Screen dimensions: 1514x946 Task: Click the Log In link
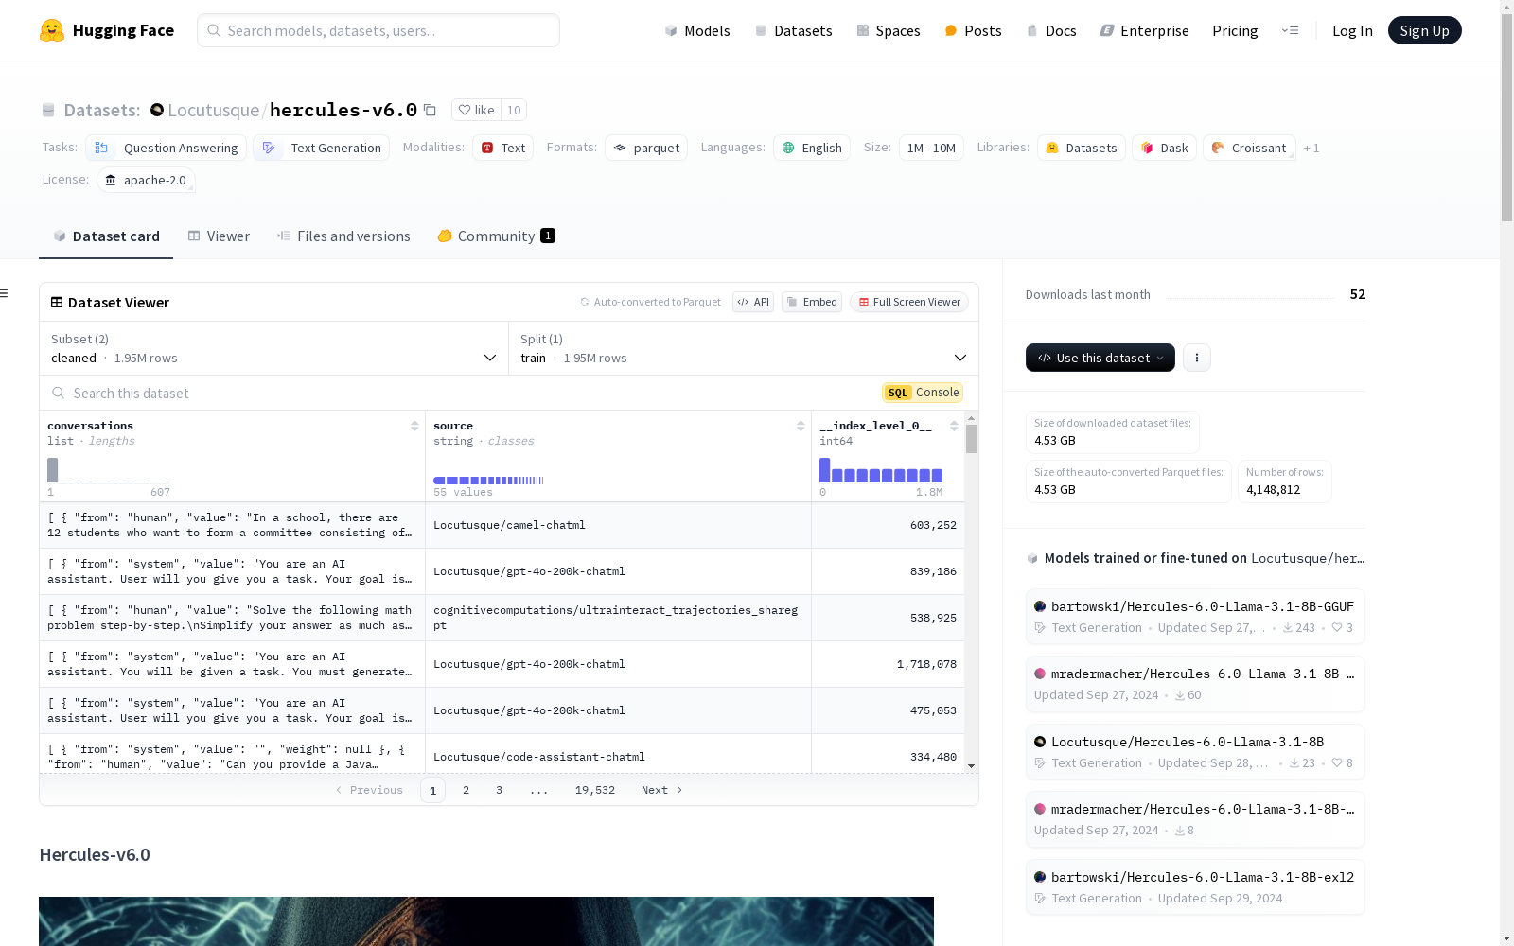coord(1352,30)
